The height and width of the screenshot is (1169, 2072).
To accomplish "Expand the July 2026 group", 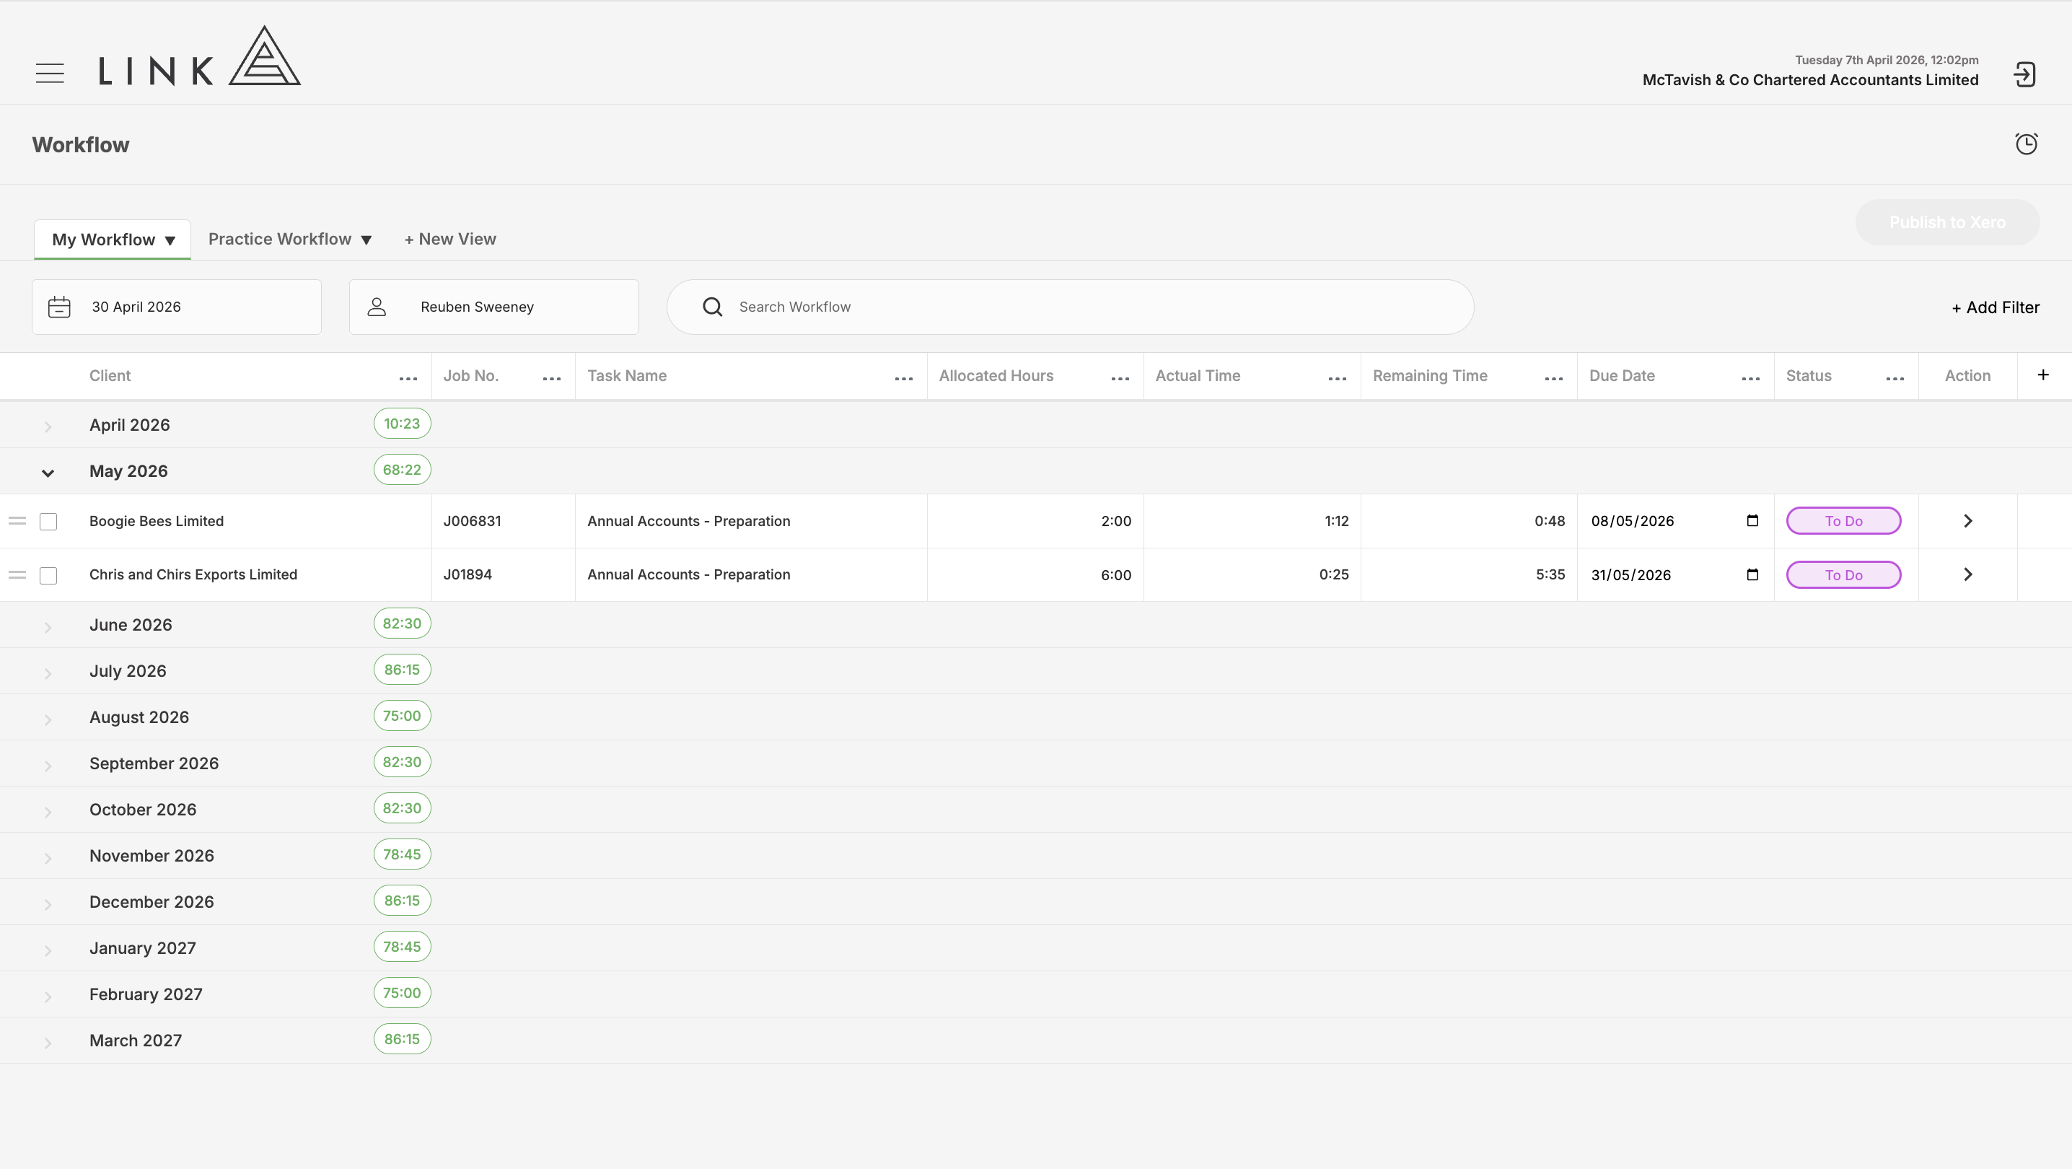I will [x=48, y=673].
